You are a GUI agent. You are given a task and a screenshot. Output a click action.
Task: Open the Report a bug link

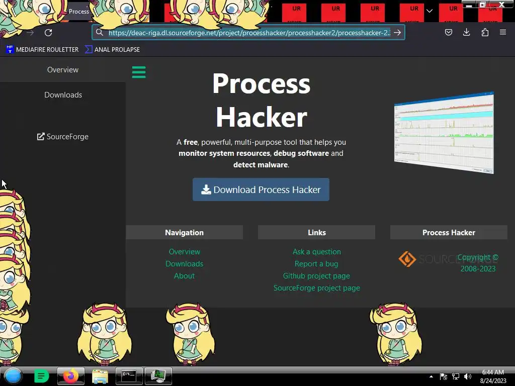[316, 264]
